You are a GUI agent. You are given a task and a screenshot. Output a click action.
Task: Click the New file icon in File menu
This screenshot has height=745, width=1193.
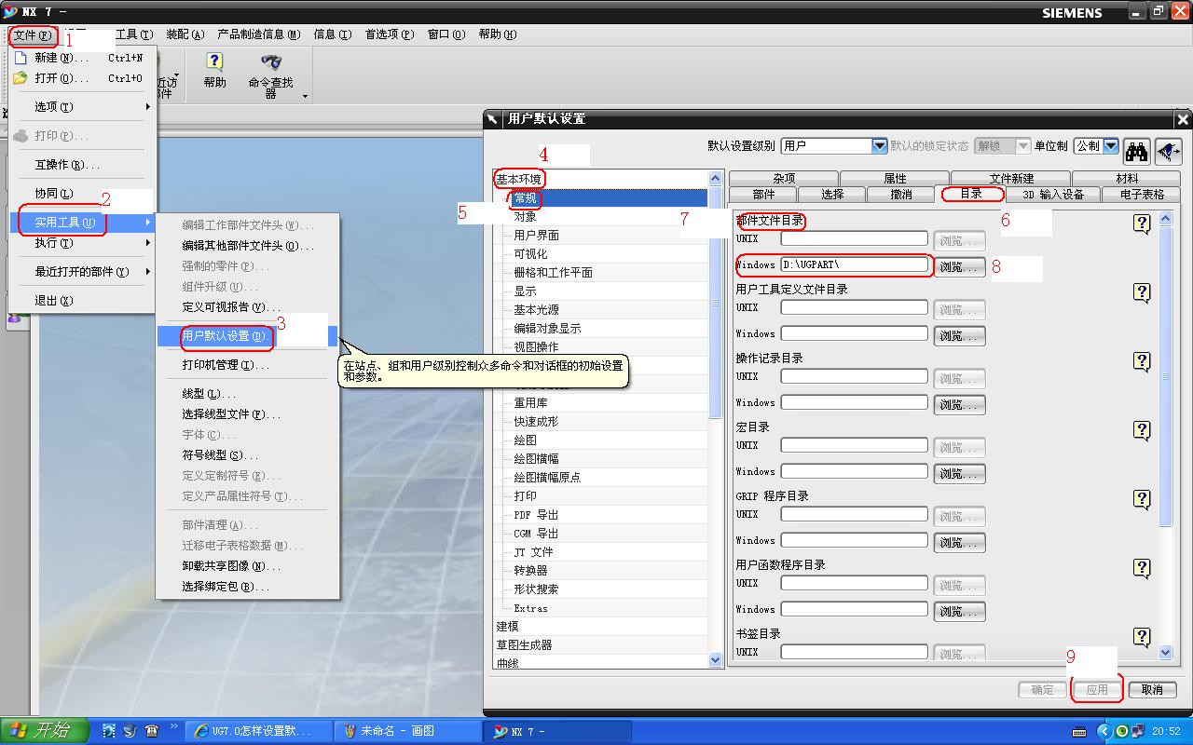(x=20, y=58)
